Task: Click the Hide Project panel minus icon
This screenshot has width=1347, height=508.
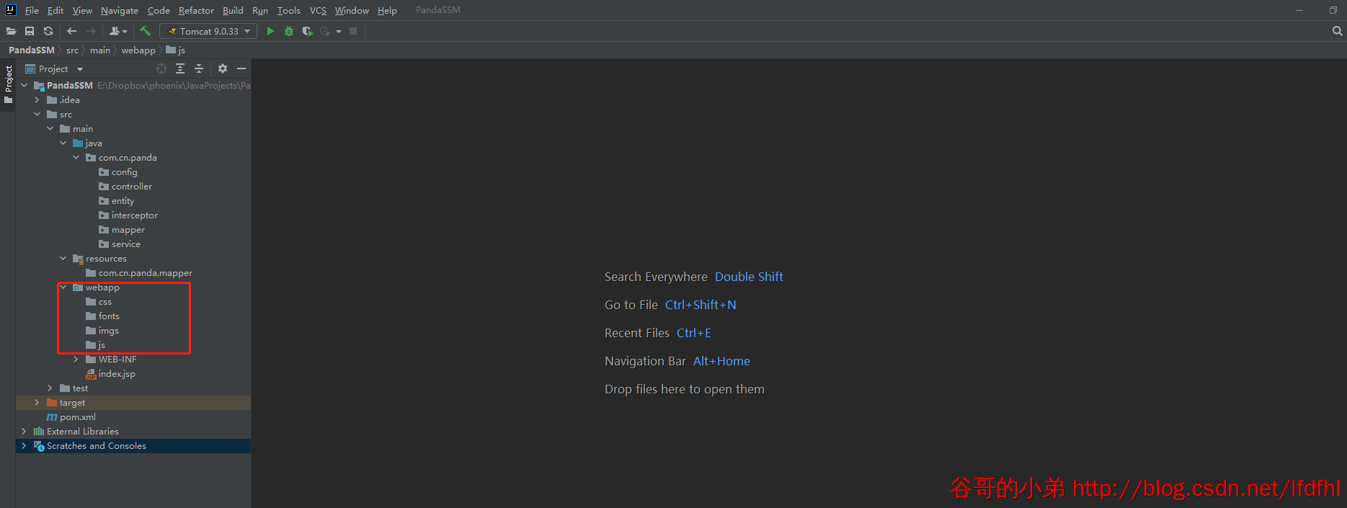Action: [x=241, y=68]
